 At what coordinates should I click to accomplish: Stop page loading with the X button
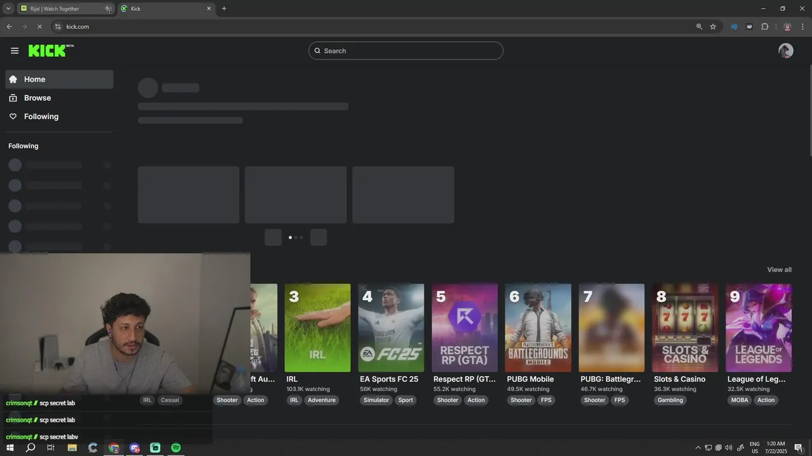click(39, 27)
